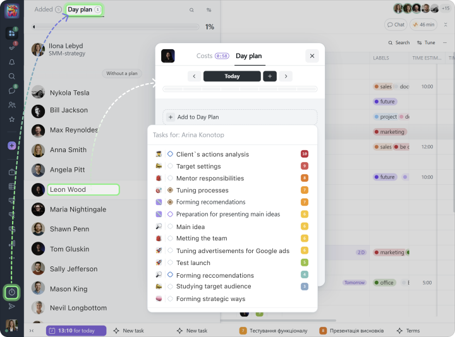Click the paper plane send icon in sidebar
The image size is (455, 337).
pyautogui.click(x=11, y=307)
